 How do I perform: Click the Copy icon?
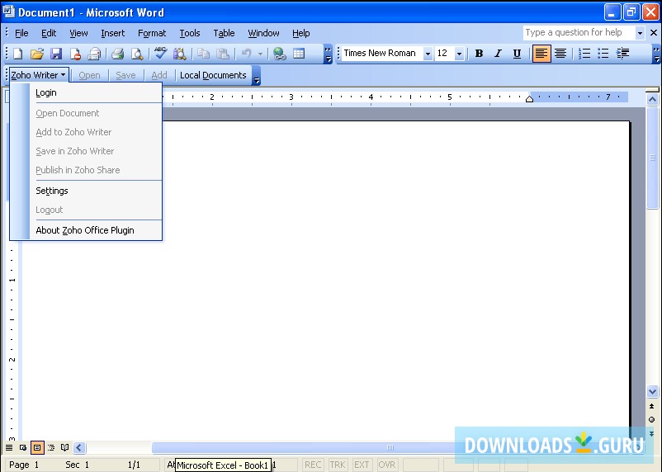pos(204,54)
